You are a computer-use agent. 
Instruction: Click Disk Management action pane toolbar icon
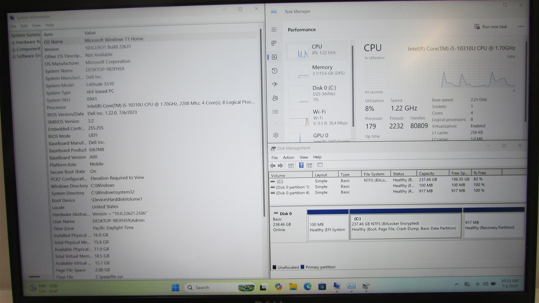[309, 165]
